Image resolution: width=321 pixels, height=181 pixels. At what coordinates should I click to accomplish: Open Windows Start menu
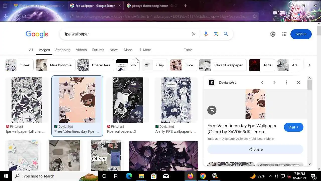[x=6, y=176]
